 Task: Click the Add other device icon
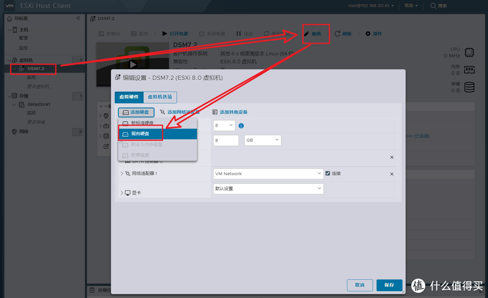[215, 112]
